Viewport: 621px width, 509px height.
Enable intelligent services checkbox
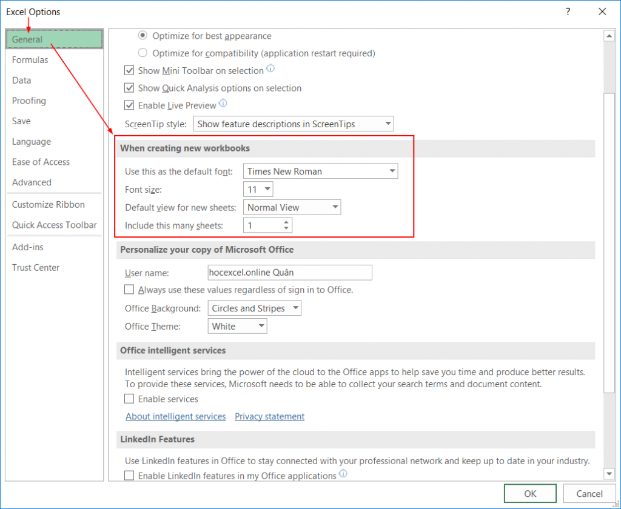pyautogui.click(x=129, y=399)
